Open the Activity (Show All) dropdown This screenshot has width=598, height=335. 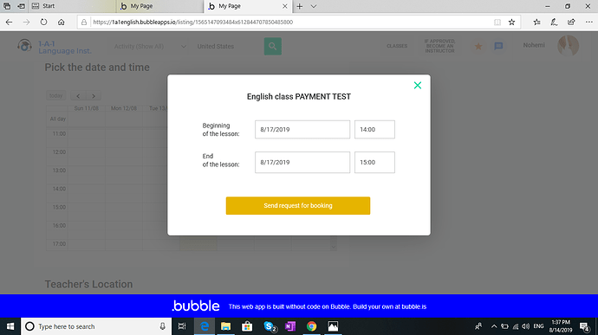pos(150,47)
